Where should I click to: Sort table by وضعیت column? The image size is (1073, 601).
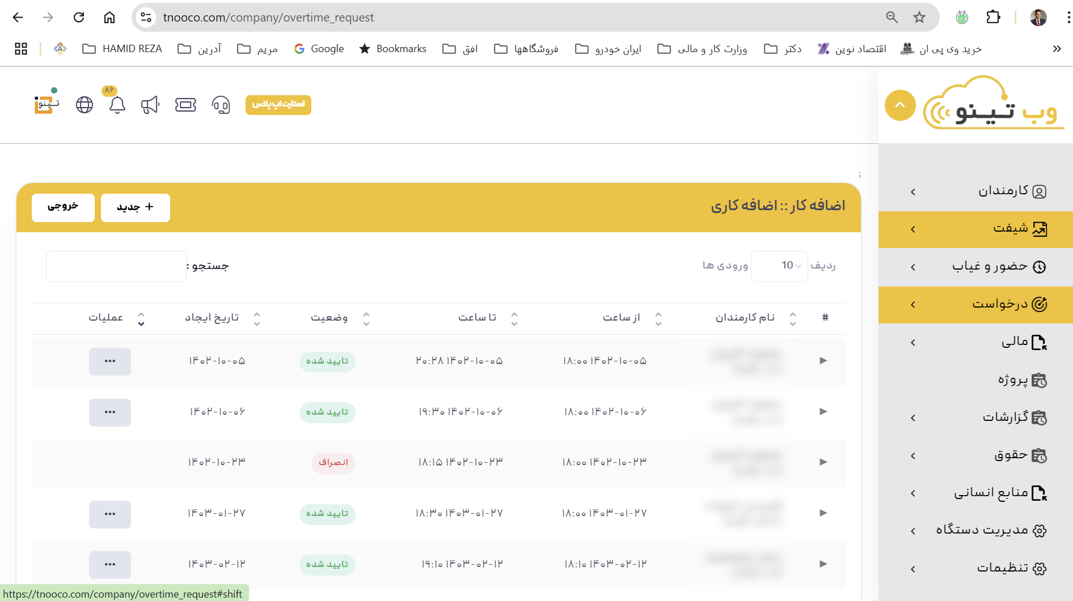coord(366,318)
